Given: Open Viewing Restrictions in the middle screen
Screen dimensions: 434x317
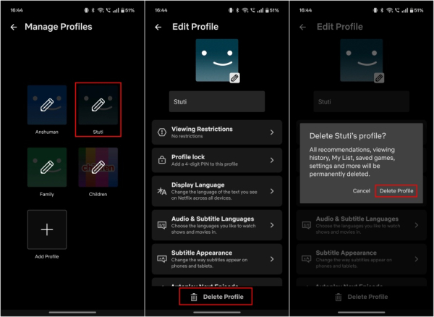Looking at the screenshot, I should [x=217, y=132].
